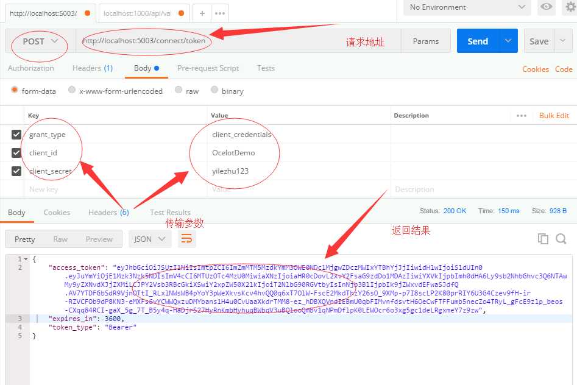Open the Tests tab
This screenshot has width=577, height=385.
click(x=266, y=68)
